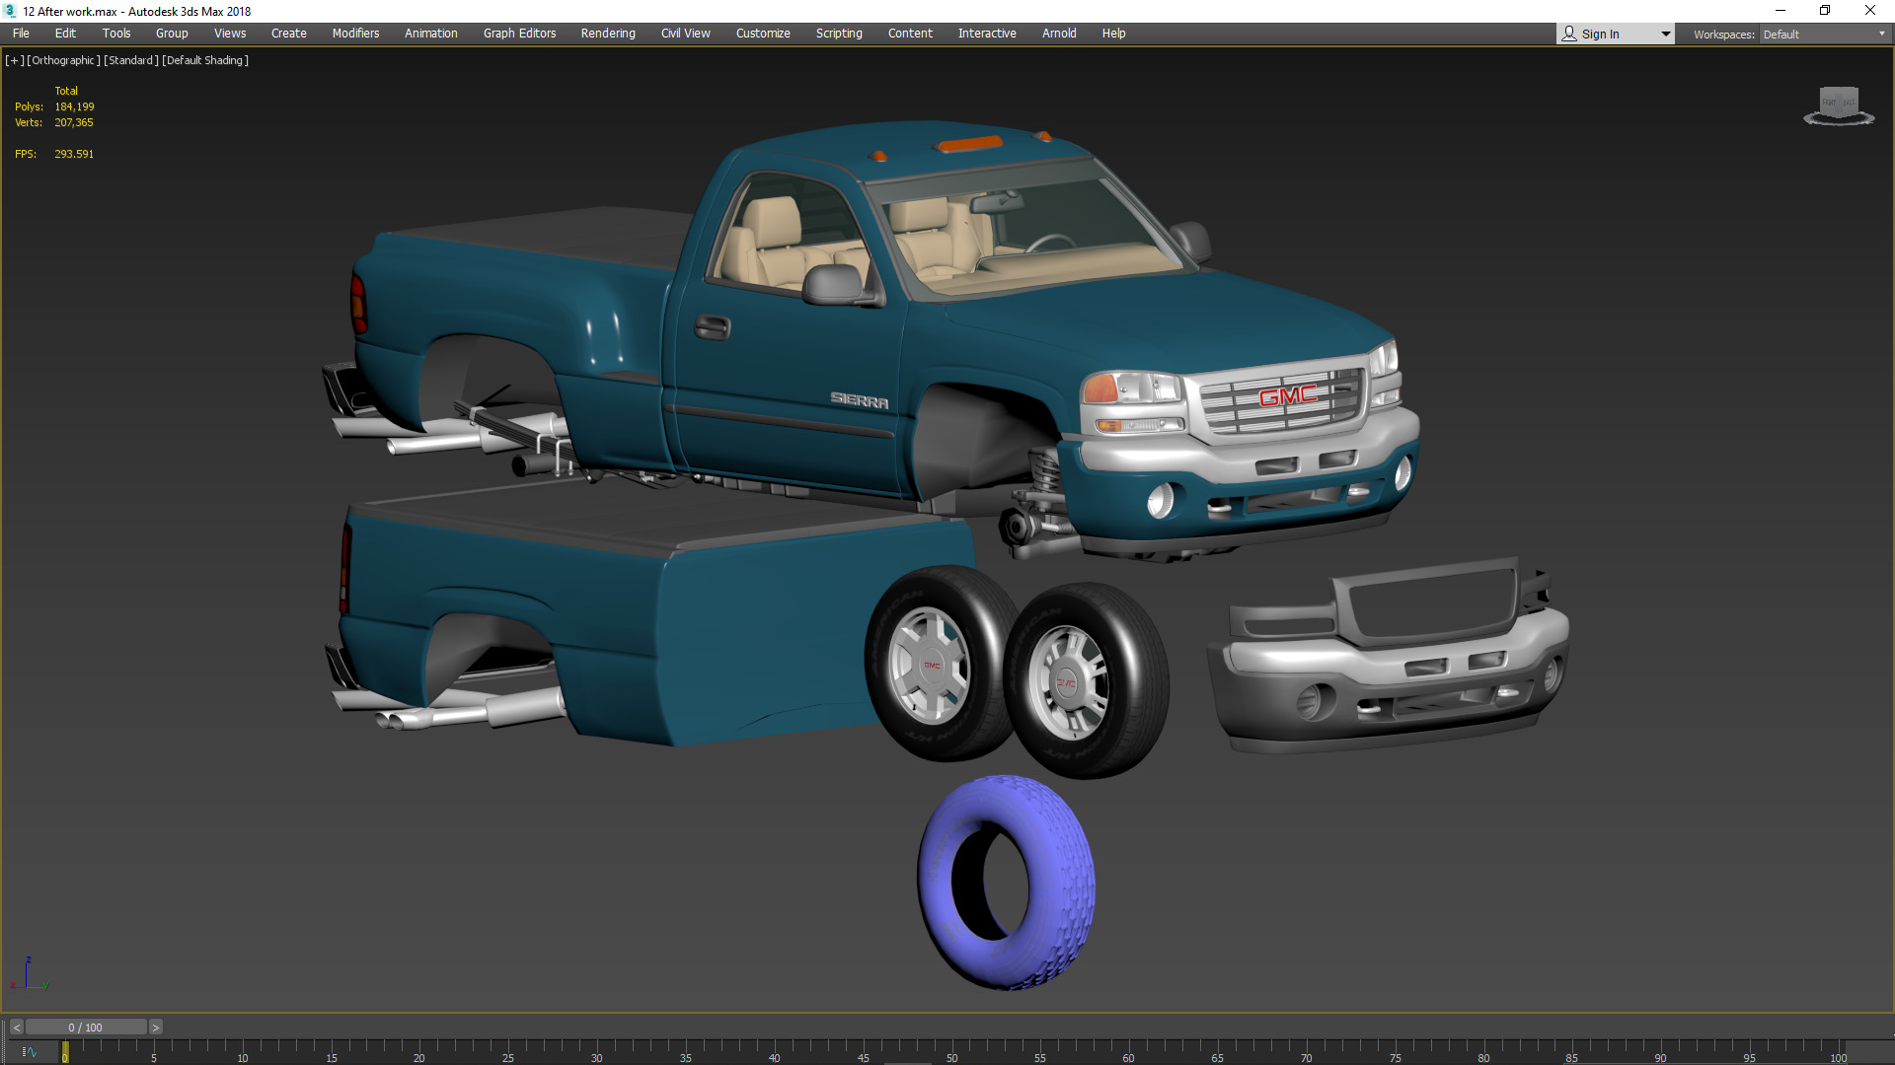This screenshot has width=1895, height=1065.
Task: Open the Rendering menu
Action: pyautogui.click(x=608, y=34)
